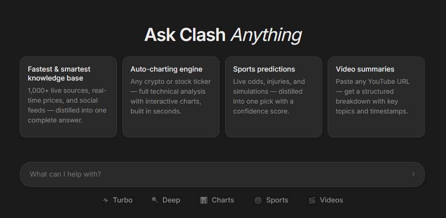Click the Turbo lightning bolt icon
The height and width of the screenshot is (218, 446).
tap(105, 200)
